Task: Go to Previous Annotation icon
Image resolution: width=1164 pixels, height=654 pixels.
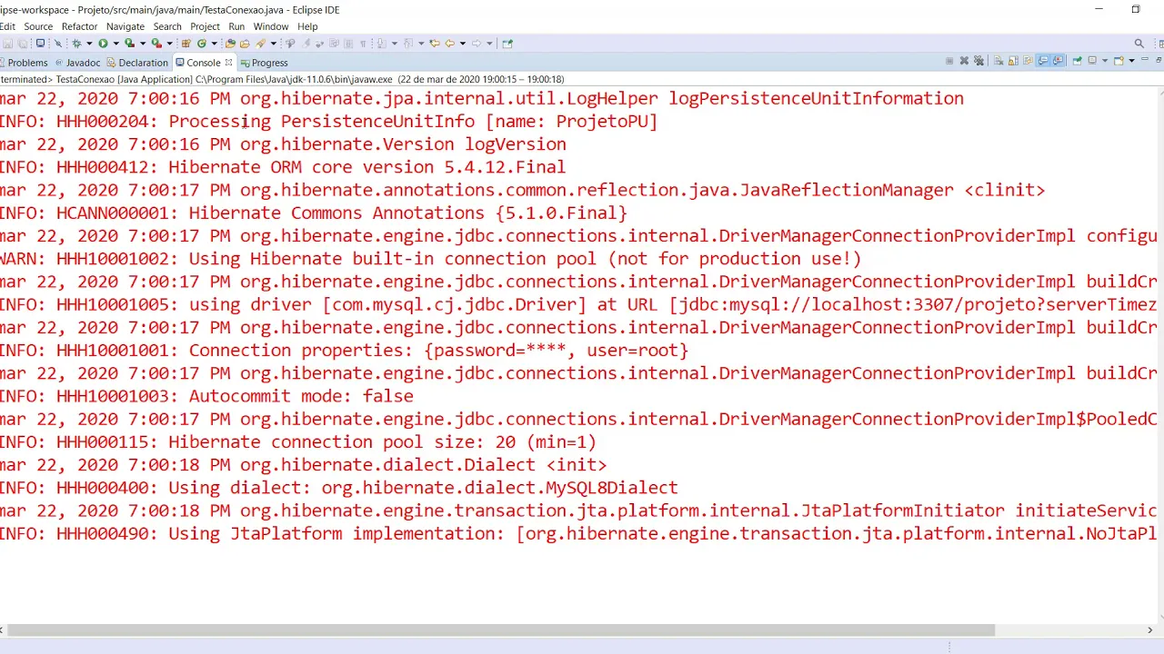Action: pyautogui.click(x=407, y=43)
